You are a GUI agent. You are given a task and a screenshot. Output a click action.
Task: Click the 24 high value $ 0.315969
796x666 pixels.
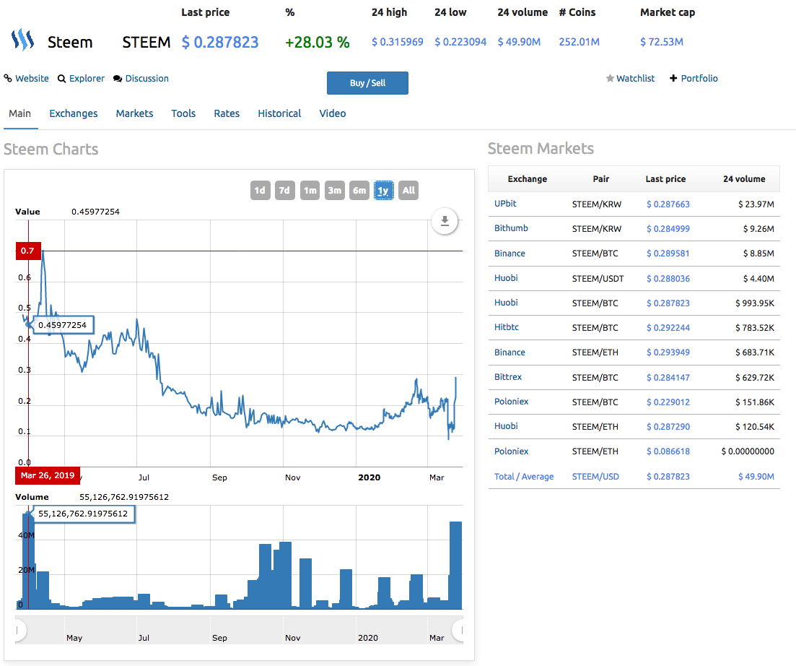pyautogui.click(x=398, y=42)
